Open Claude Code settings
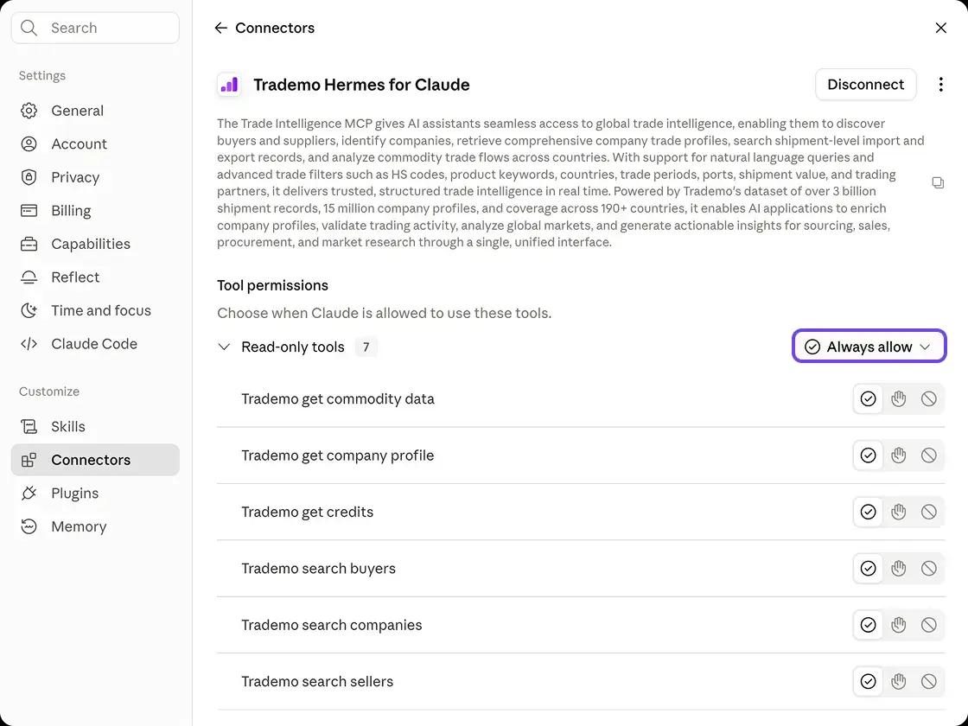968x726 pixels. point(95,344)
